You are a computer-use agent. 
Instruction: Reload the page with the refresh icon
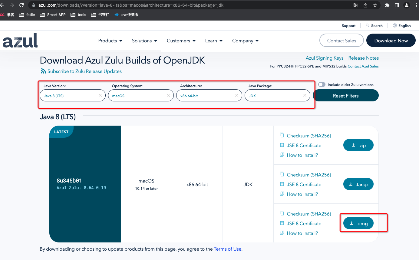(21, 5)
